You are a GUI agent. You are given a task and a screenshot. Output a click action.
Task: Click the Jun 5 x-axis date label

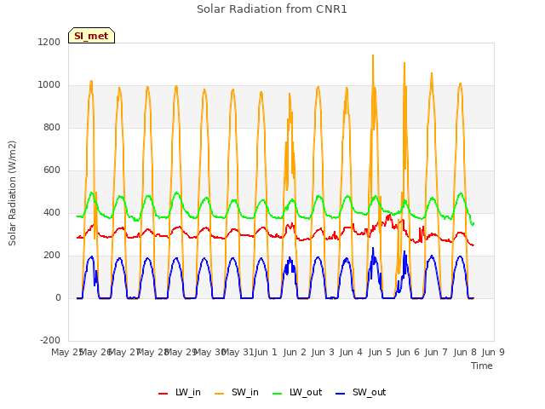click(380, 352)
